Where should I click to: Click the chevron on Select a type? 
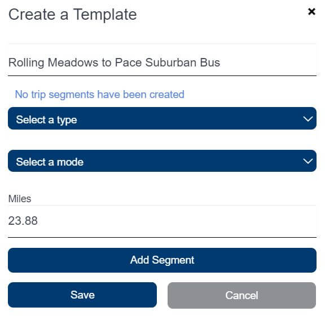coord(308,119)
